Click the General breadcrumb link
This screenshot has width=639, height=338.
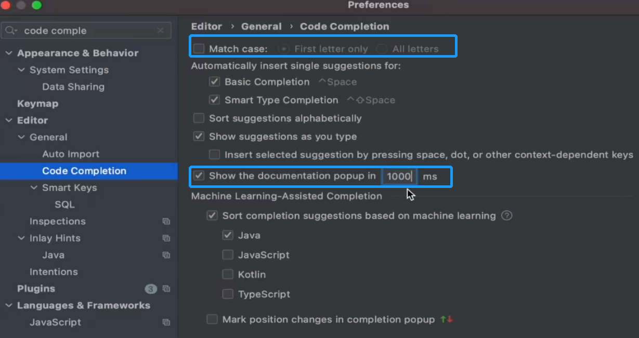(x=261, y=26)
